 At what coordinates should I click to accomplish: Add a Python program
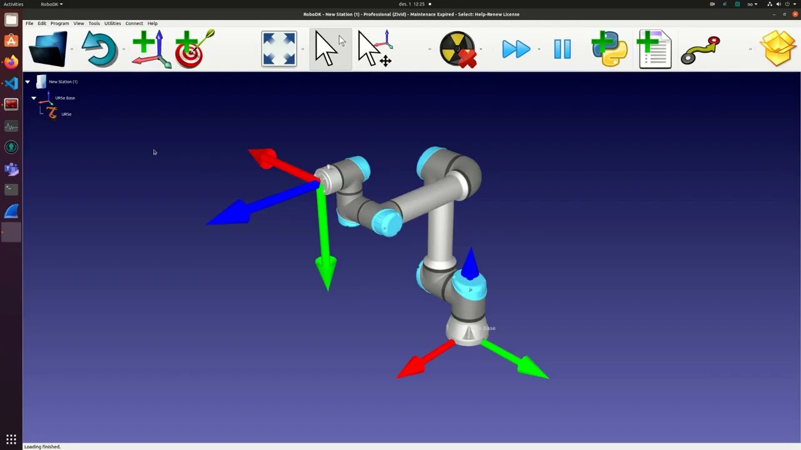pyautogui.click(x=609, y=49)
